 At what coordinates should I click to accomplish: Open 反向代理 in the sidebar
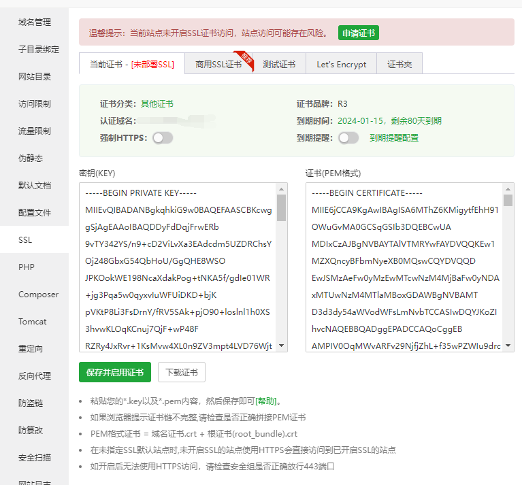pos(34,376)
